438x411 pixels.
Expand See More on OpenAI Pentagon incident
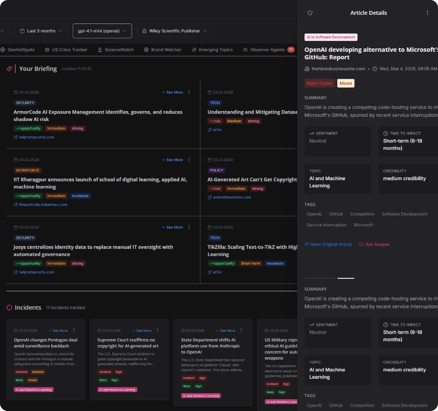click(58, 330)
